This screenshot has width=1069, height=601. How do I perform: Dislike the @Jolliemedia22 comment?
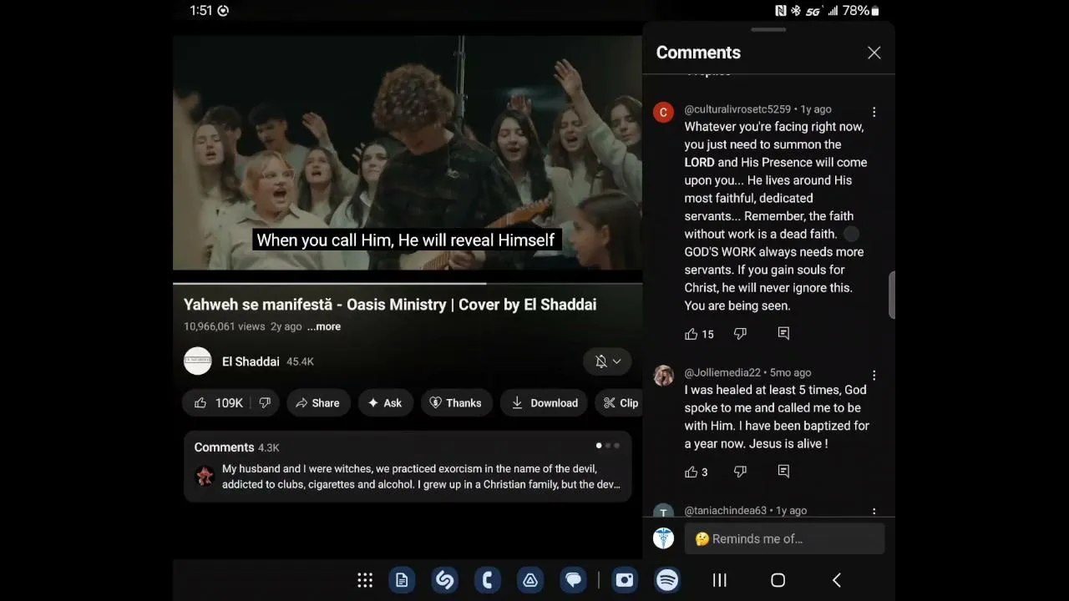click(740, 472)
